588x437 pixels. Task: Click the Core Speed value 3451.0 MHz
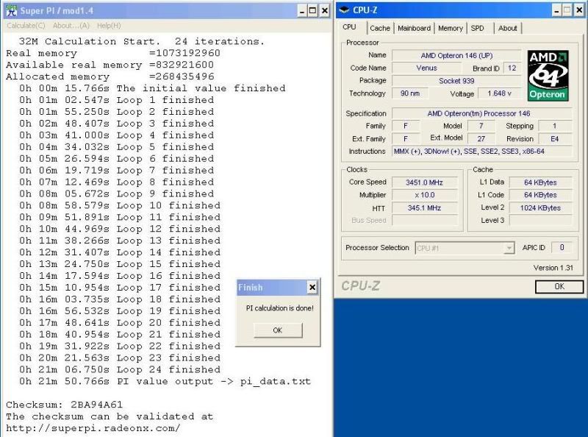click(x=425, y=182)
